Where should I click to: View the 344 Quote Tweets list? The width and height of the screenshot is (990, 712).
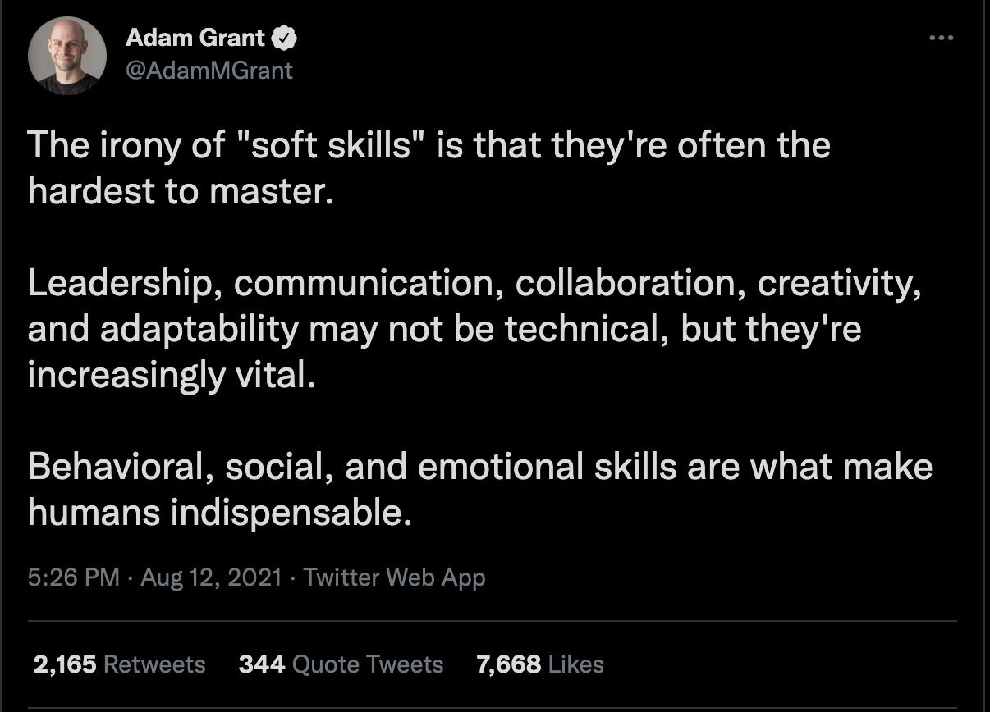[x=341, y=664]
